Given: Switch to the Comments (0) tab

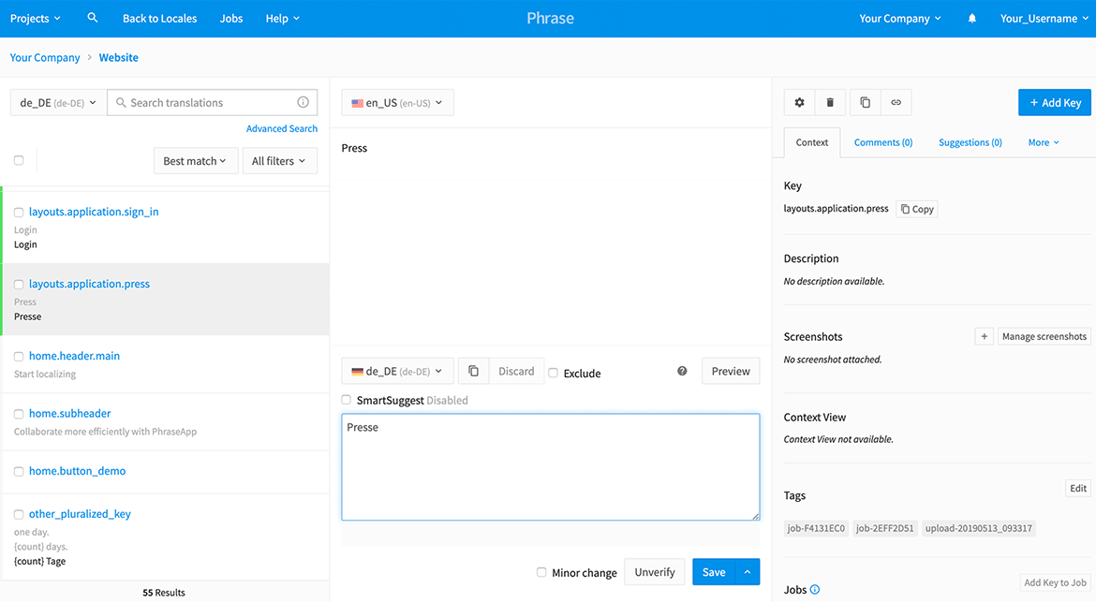Looking at the screenshot, I should point(882,142).
